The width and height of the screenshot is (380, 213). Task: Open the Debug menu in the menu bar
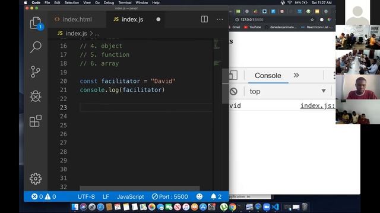click(109, 2)
